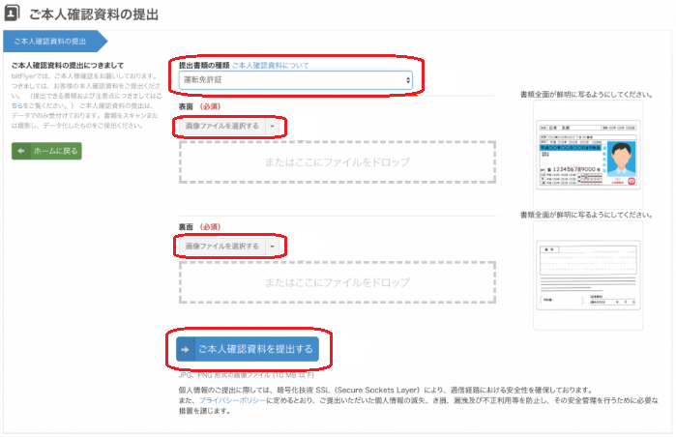Open the 運転免許証 document type dropdown

pos(295,80)
